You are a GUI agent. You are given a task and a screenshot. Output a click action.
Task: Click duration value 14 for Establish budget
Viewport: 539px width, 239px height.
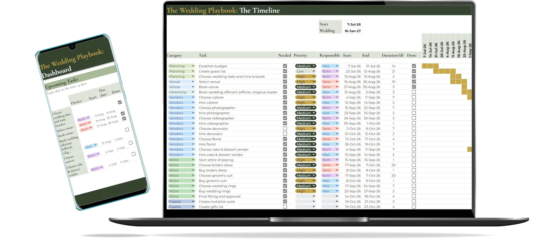[393, 66]
